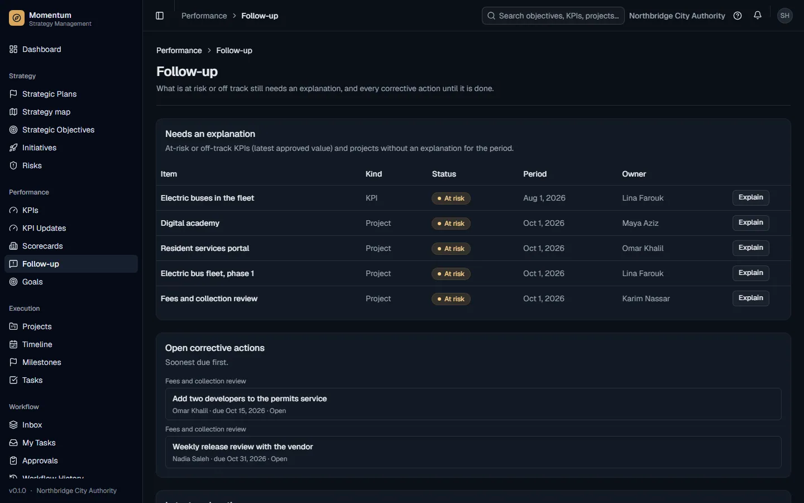The height and width of the screenshot is (503, 804).
Task: Explain the Electric bus fleet, phase 1 project
Action: (750, 273)
